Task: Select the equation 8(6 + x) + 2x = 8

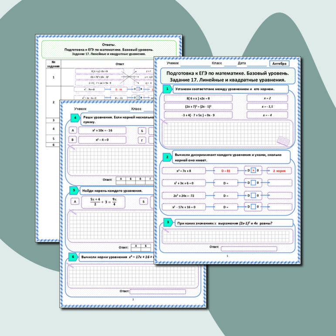Action: click(198, 98)
